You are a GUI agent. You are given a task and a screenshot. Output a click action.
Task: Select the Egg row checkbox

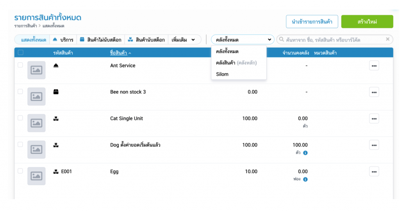(x=20, y=171)
